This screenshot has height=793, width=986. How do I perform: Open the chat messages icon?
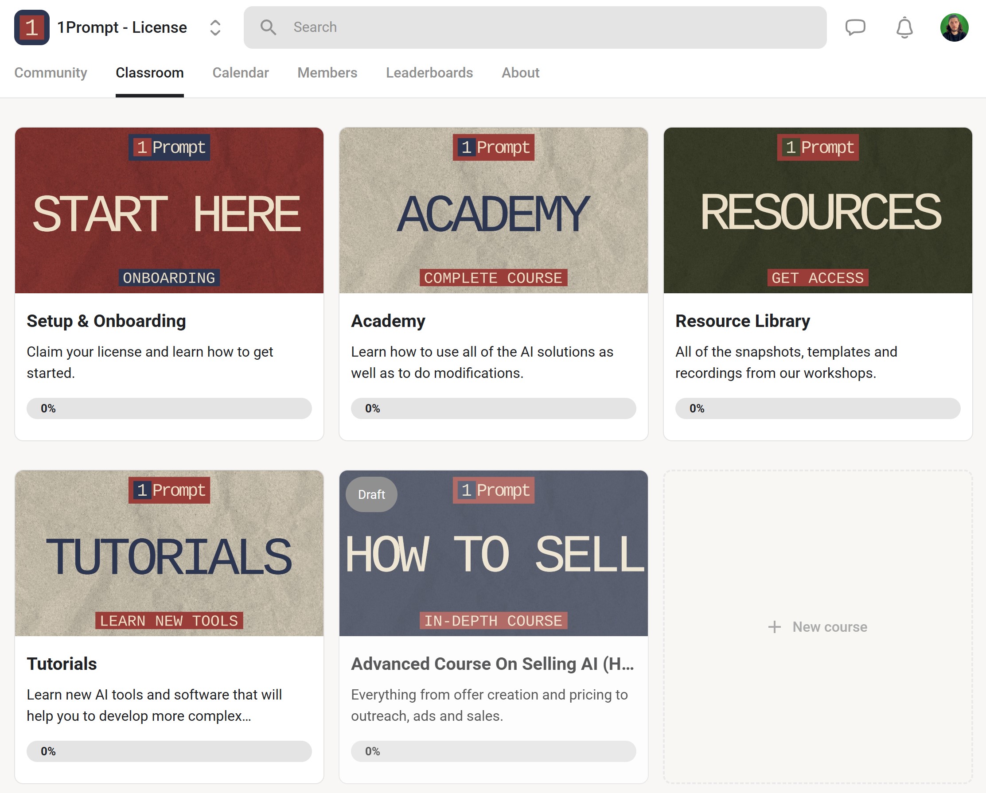click(855, 27)
